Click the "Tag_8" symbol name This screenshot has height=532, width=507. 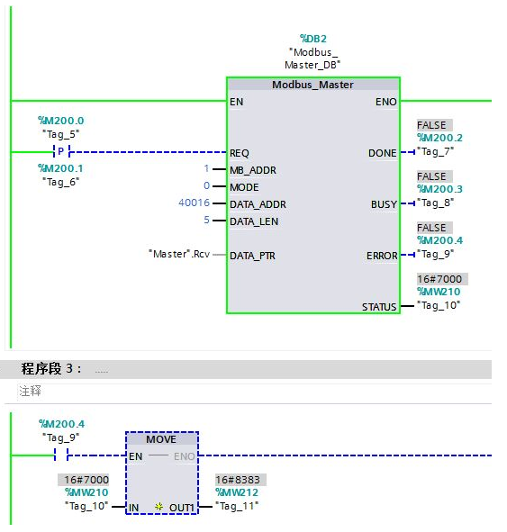(435, 203)
